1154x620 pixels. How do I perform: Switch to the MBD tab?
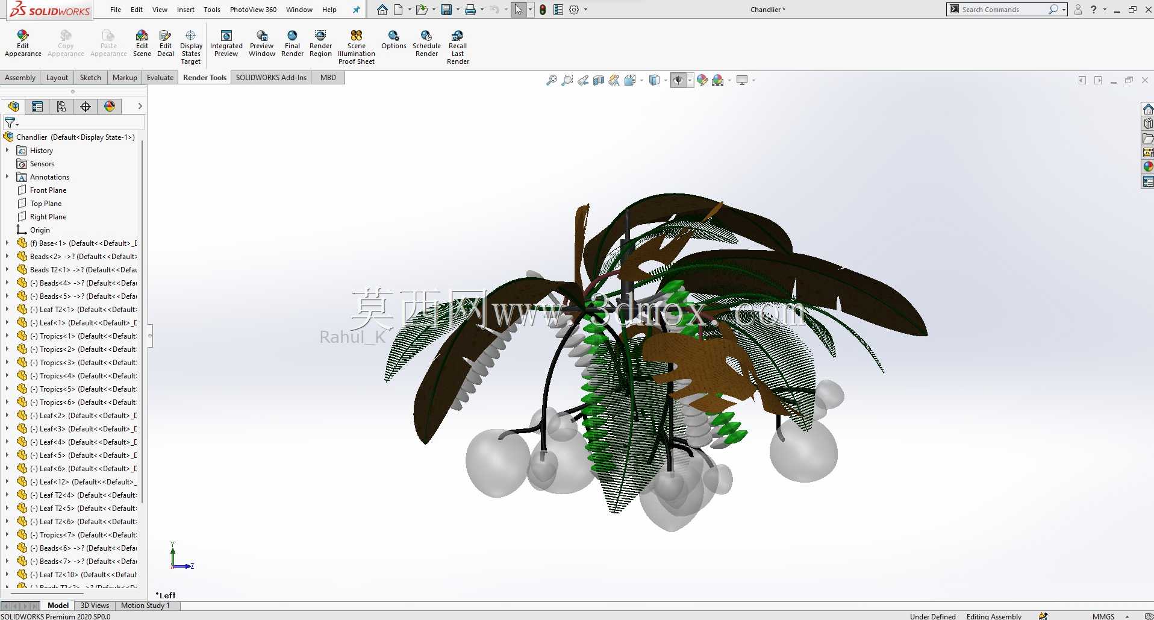[x=328, y=78]
